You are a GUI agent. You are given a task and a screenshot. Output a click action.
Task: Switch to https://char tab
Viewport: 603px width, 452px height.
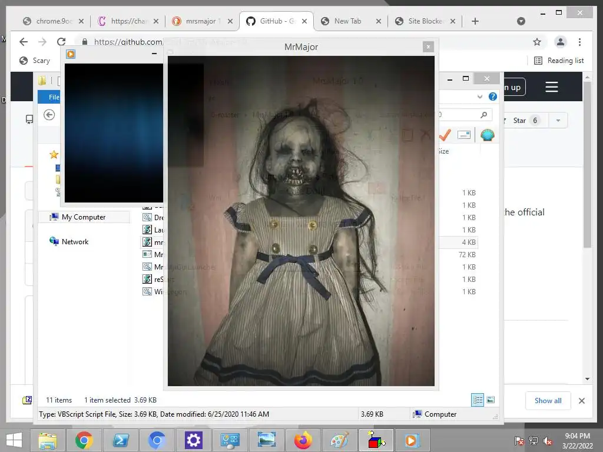click(x=128, y=21)
